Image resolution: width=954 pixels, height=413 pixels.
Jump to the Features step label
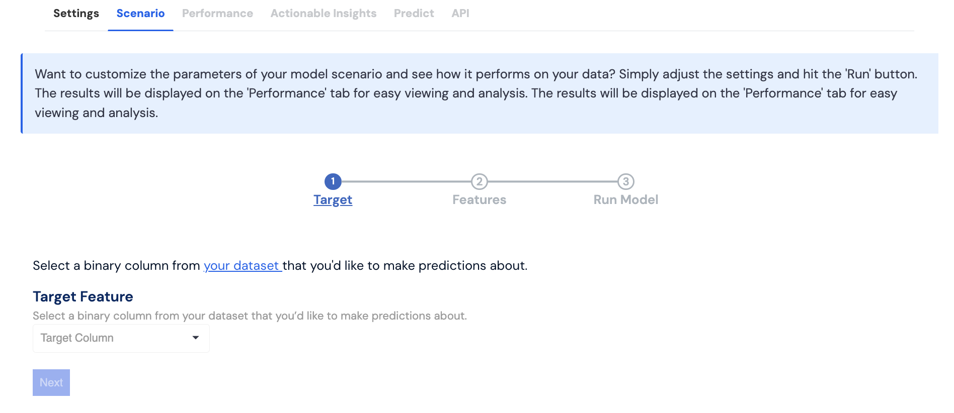[479, 200]
